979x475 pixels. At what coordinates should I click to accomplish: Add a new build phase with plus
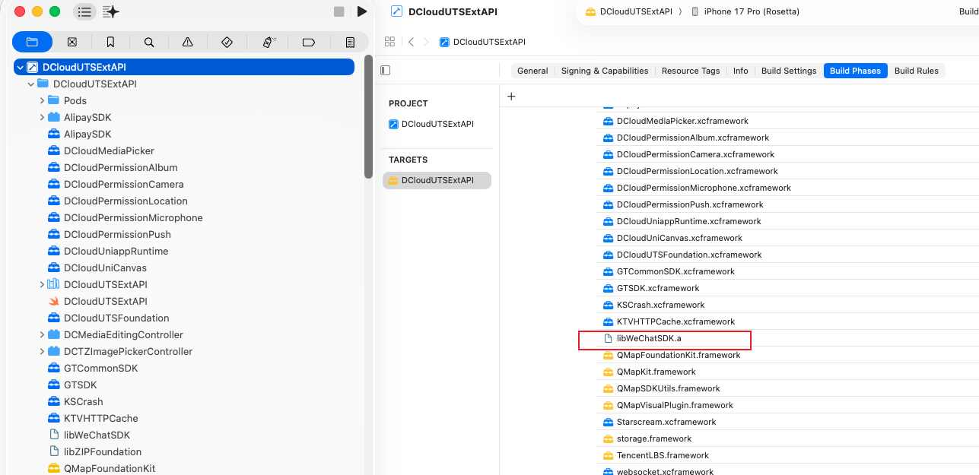click(511, 97)
